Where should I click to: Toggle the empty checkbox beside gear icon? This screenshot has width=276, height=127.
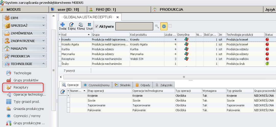click(x=170, y=26)
